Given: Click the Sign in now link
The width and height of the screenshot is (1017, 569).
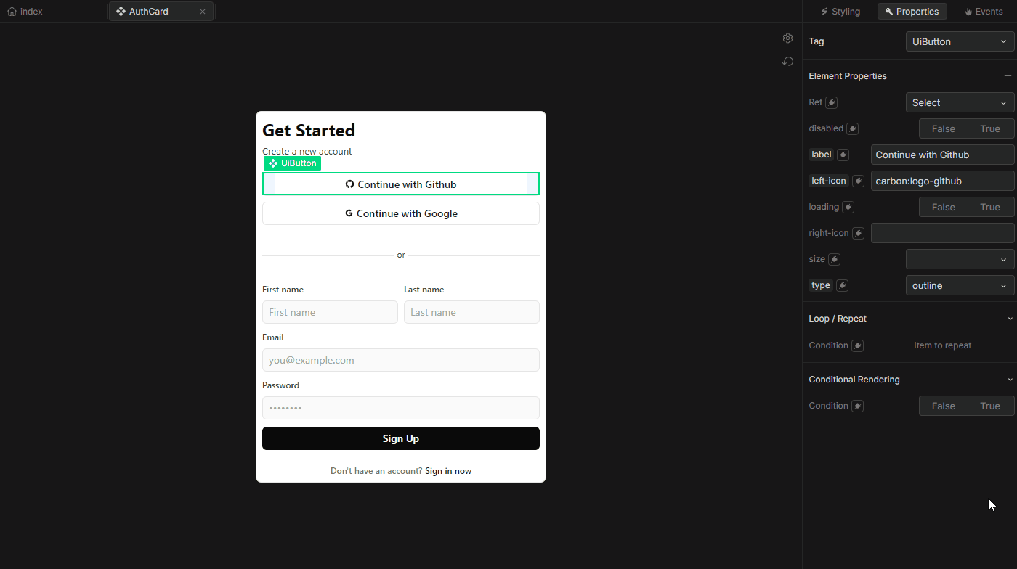Looking at the screenshot, I should pyautogui.click(x=448, y=471).
